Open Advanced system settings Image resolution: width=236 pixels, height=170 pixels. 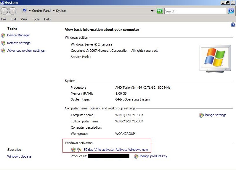click(x=26, y=51)
